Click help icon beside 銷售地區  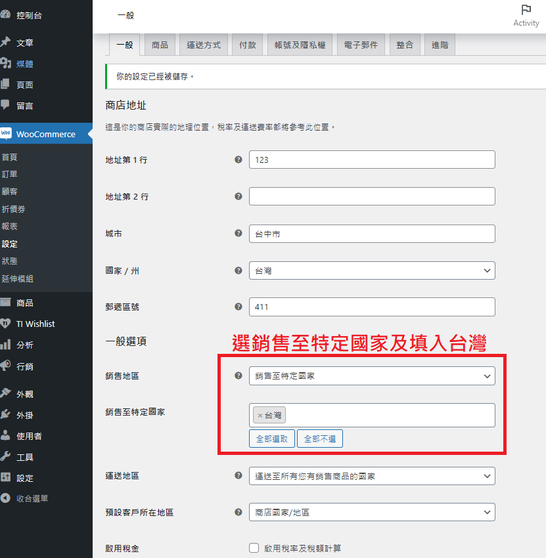[239, 376]
